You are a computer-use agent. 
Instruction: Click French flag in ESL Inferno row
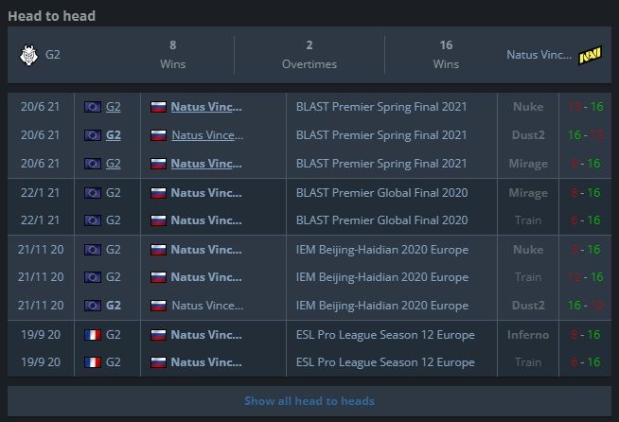pyautogui.click(x=93, y=334)
